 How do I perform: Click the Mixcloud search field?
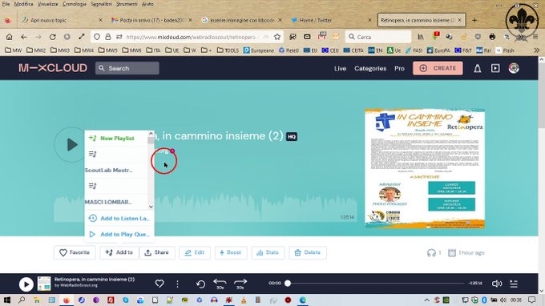click(x=127, y=68)
